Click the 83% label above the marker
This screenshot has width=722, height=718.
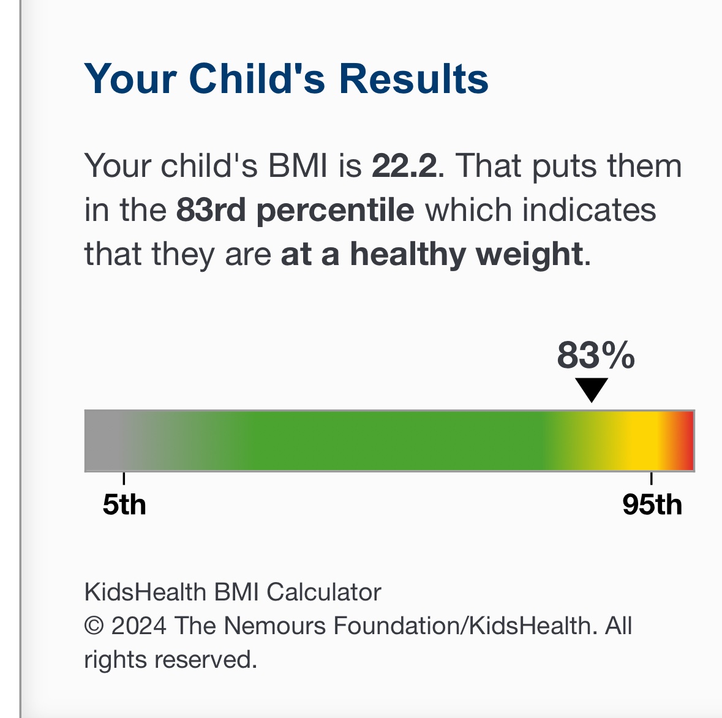point(595,355)
